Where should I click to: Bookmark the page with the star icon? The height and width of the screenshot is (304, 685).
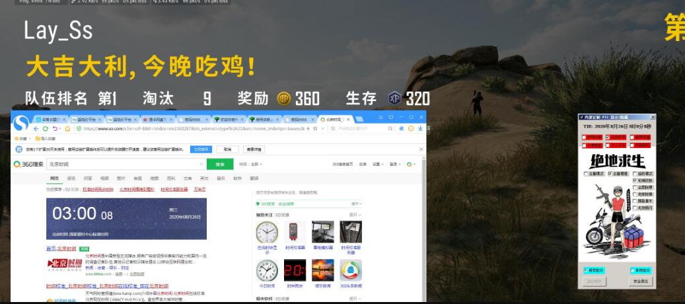[315, 129]
